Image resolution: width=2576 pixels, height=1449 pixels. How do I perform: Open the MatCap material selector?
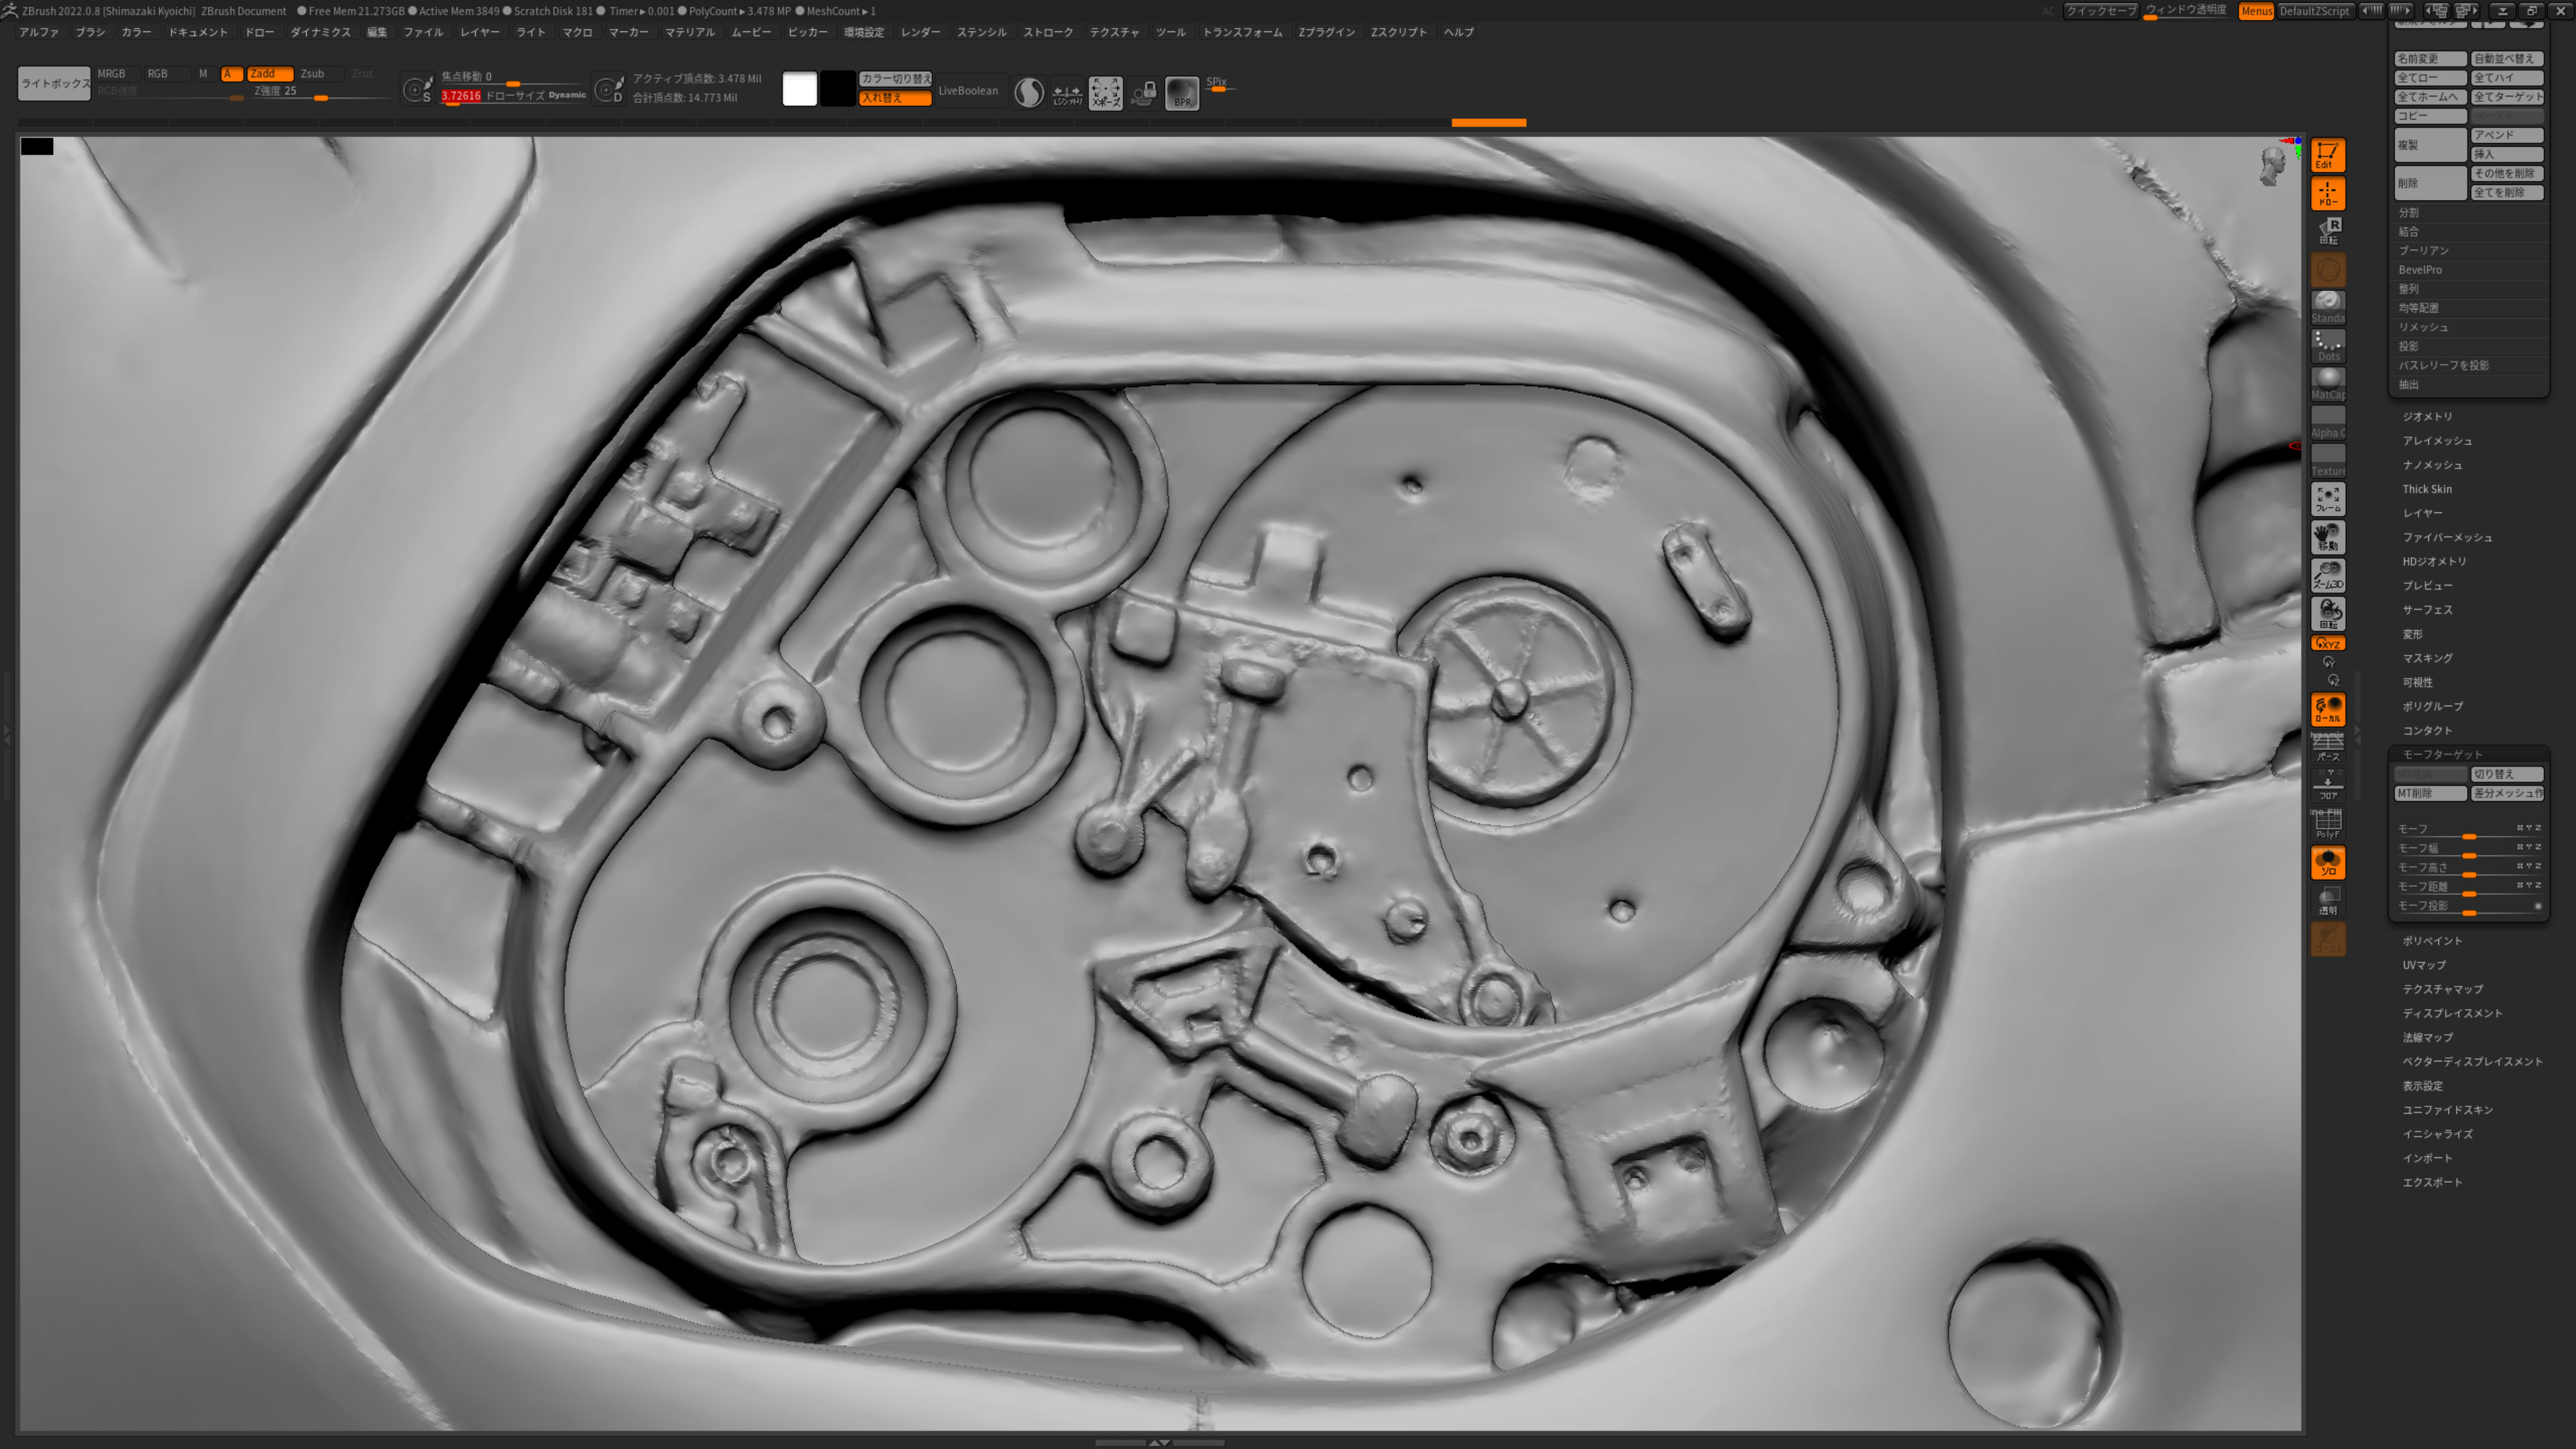click(x=2327, y=384)
